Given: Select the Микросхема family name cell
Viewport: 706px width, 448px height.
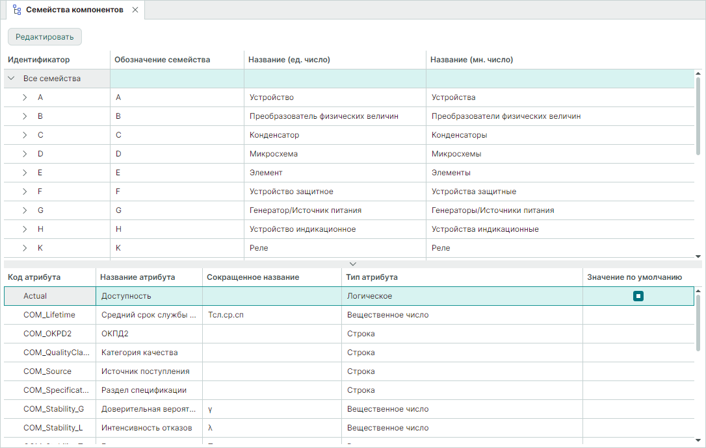Looking at the screenshot, I should click(x=274, y=154).
